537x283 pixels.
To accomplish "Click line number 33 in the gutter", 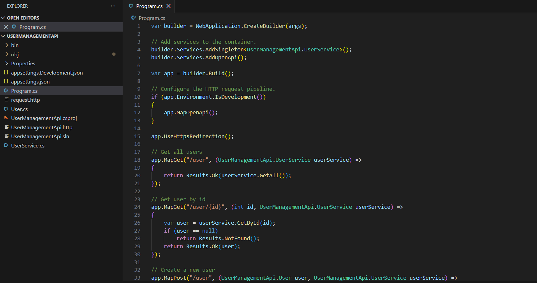I will point(137,278).
